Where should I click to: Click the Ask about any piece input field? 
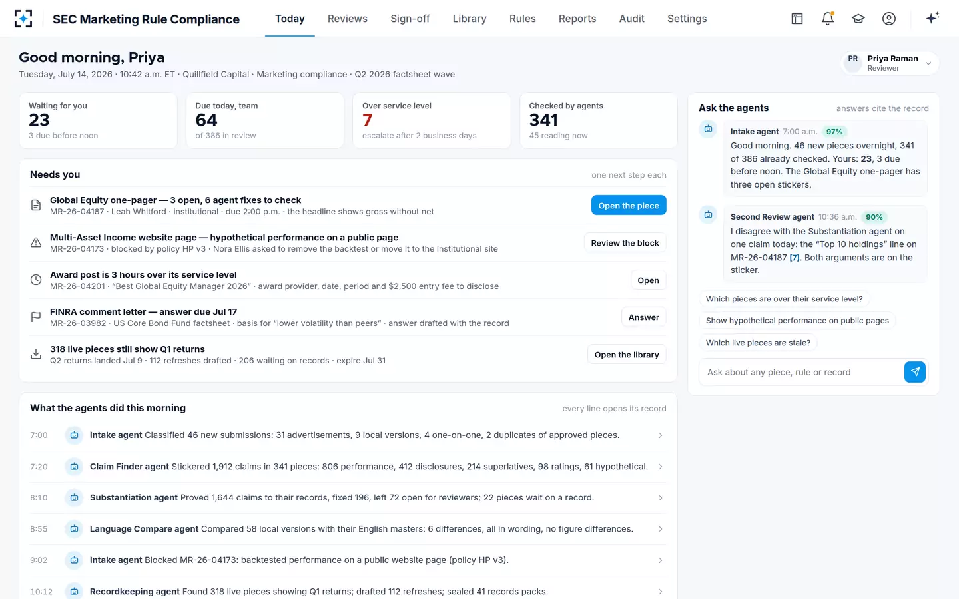point(801,372)
